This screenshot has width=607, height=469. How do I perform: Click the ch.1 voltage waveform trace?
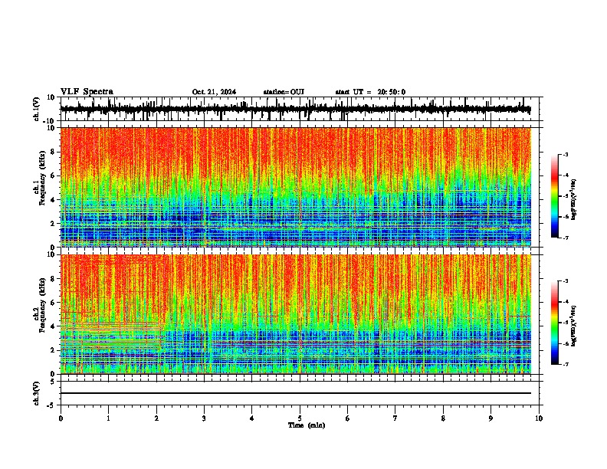pos(295,109)
